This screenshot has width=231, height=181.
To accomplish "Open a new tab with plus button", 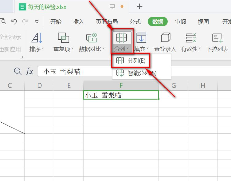I will (x=139, y=6).
